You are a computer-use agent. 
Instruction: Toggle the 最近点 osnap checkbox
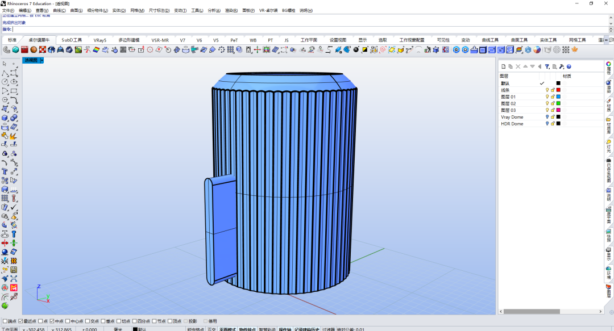pyautogui.click(x=21, y=321)
